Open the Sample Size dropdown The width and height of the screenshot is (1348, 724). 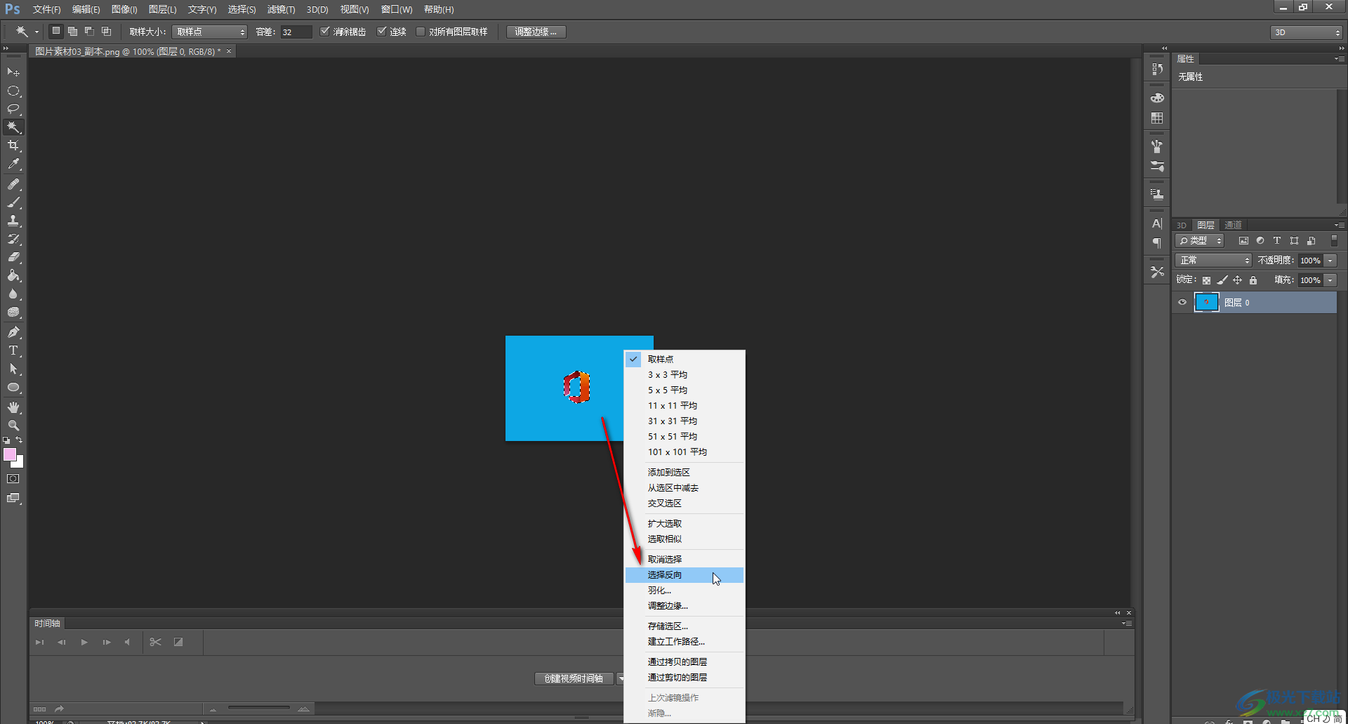coord(209,32)
